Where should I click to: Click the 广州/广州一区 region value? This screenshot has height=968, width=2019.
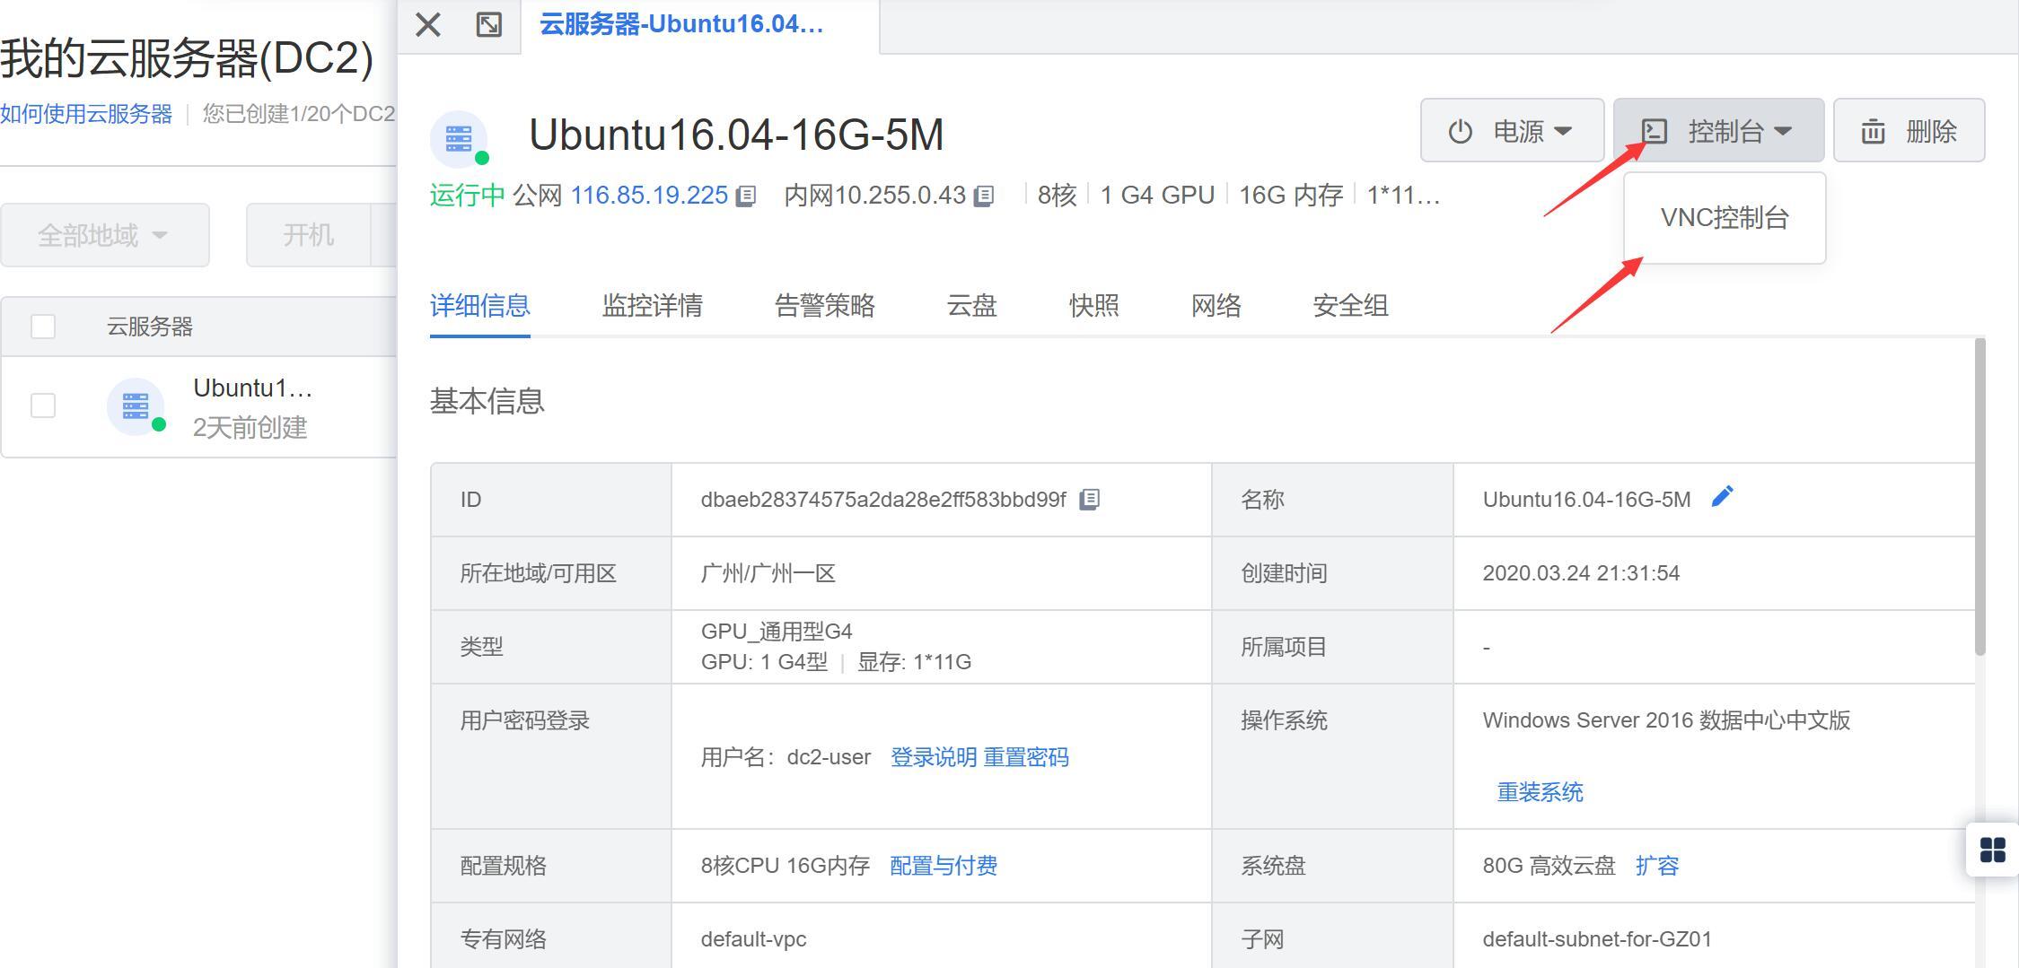pos(768,573)
